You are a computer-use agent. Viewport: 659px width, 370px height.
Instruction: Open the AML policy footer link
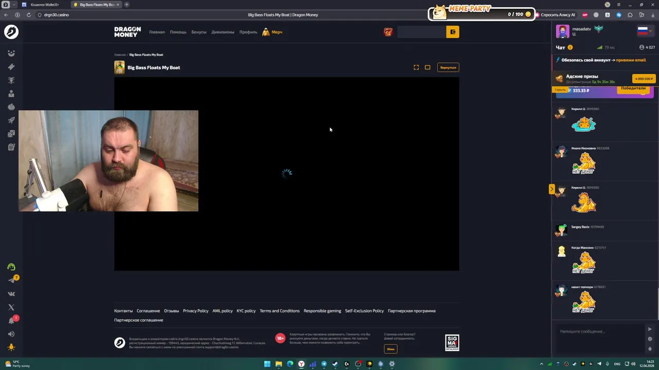coord(222,311)
